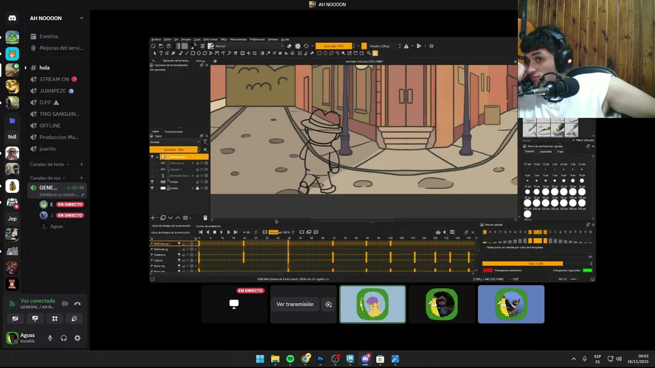Show hidden system tray icons

coord(574,359)
